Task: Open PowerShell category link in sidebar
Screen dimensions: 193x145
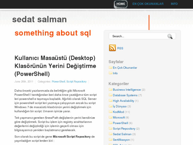Action: pyautogui.click(x=120, y=123)
